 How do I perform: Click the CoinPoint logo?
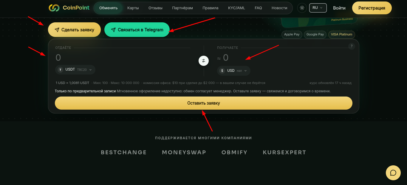coord(69,8)
